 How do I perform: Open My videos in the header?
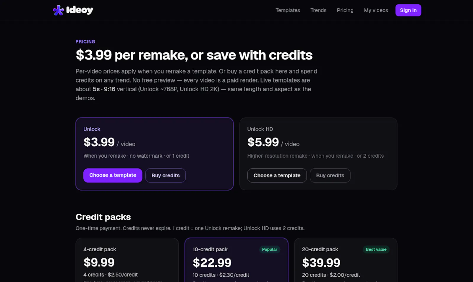click(x=376, y=10)
